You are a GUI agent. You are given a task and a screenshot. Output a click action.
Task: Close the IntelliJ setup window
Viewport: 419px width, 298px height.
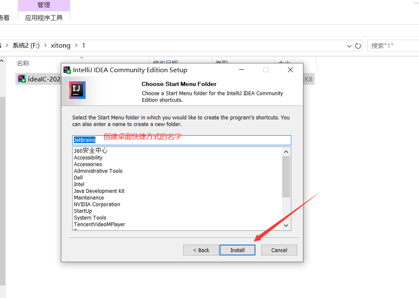point(290,70)
